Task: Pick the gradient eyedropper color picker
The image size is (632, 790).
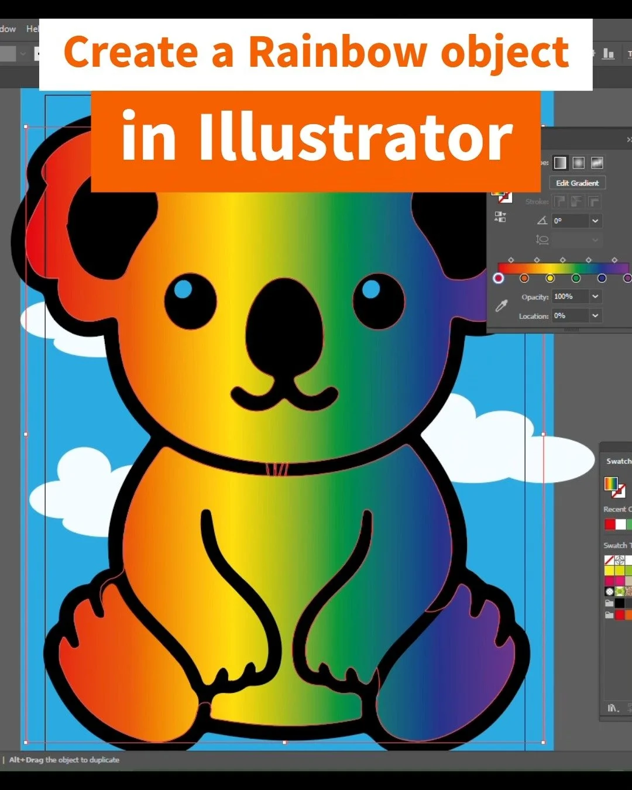Action: [x=502, y=305]
